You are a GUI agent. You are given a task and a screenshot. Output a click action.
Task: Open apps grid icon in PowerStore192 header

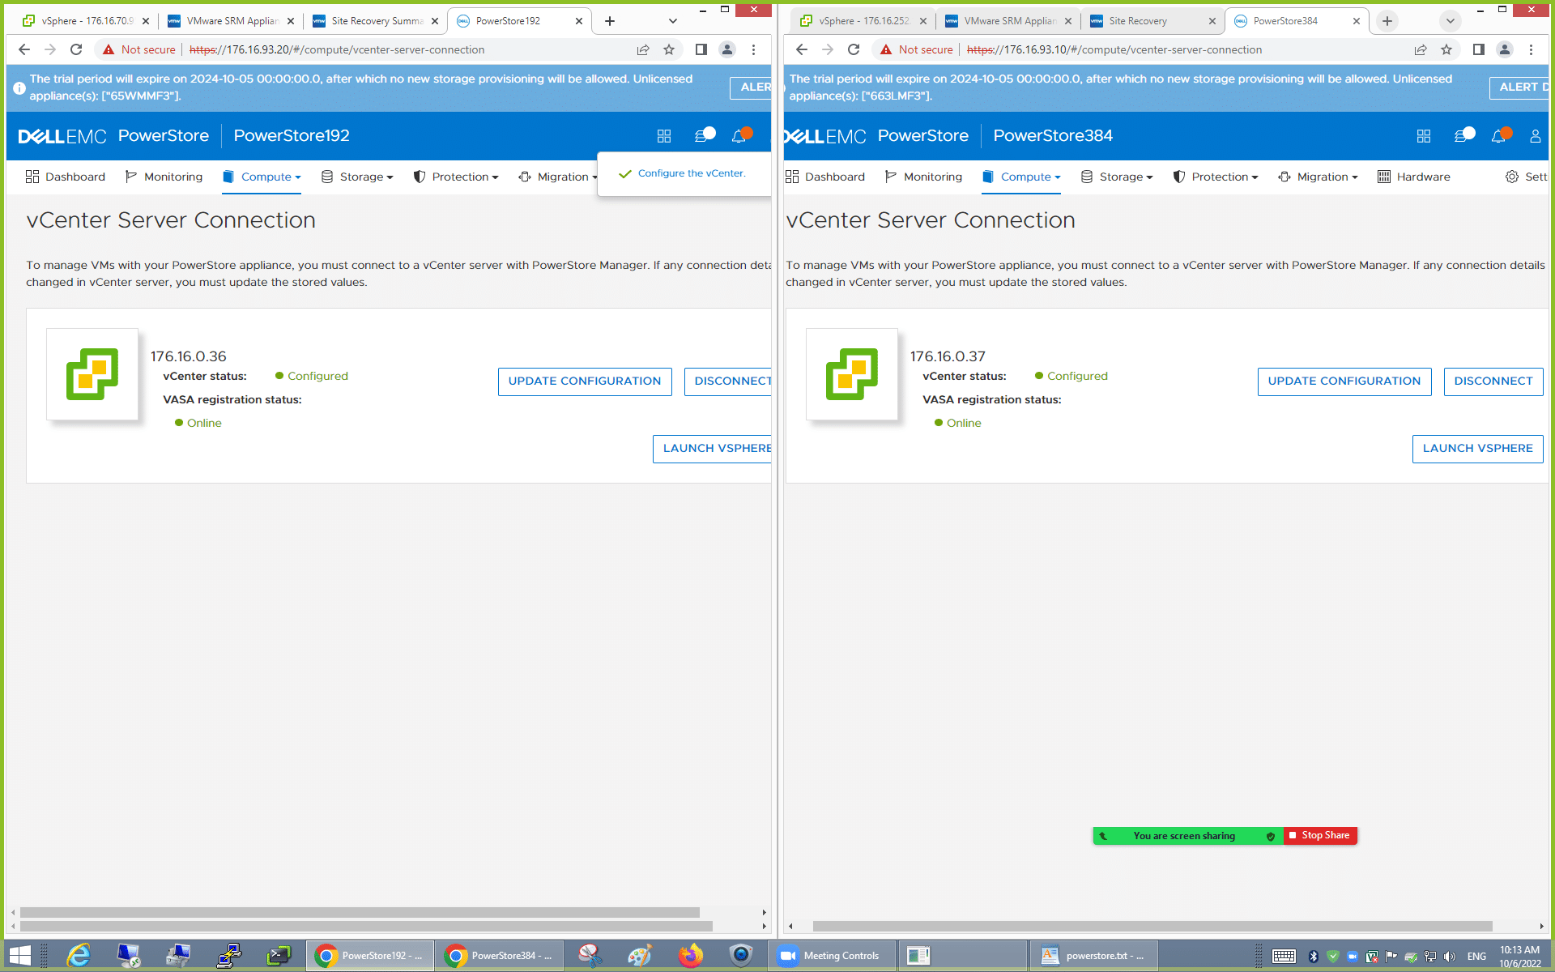coord(664,136)
